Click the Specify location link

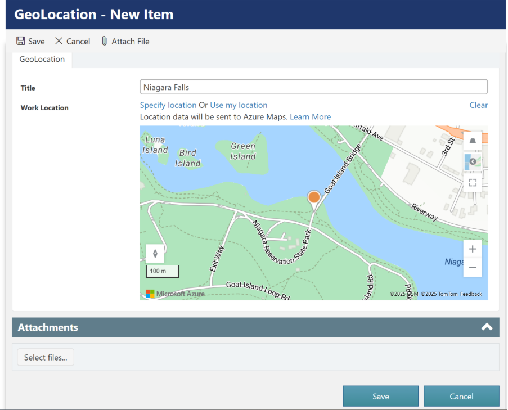click(168, 105)
